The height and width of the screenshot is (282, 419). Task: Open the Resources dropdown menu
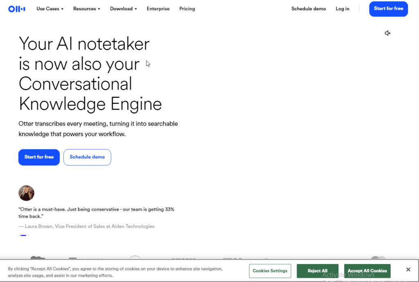click(87, 9)
